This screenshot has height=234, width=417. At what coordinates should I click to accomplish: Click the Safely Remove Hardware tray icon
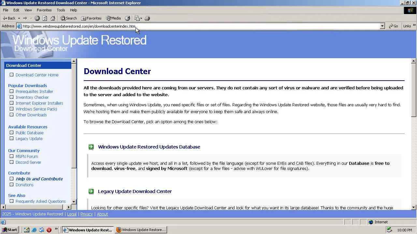[389, 230]
